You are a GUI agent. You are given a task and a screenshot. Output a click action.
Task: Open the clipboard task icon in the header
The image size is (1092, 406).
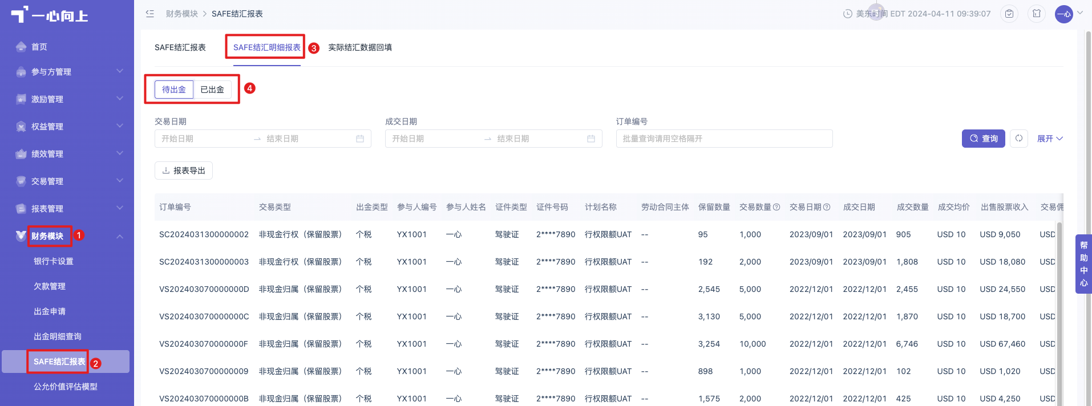coord(1009,14)
